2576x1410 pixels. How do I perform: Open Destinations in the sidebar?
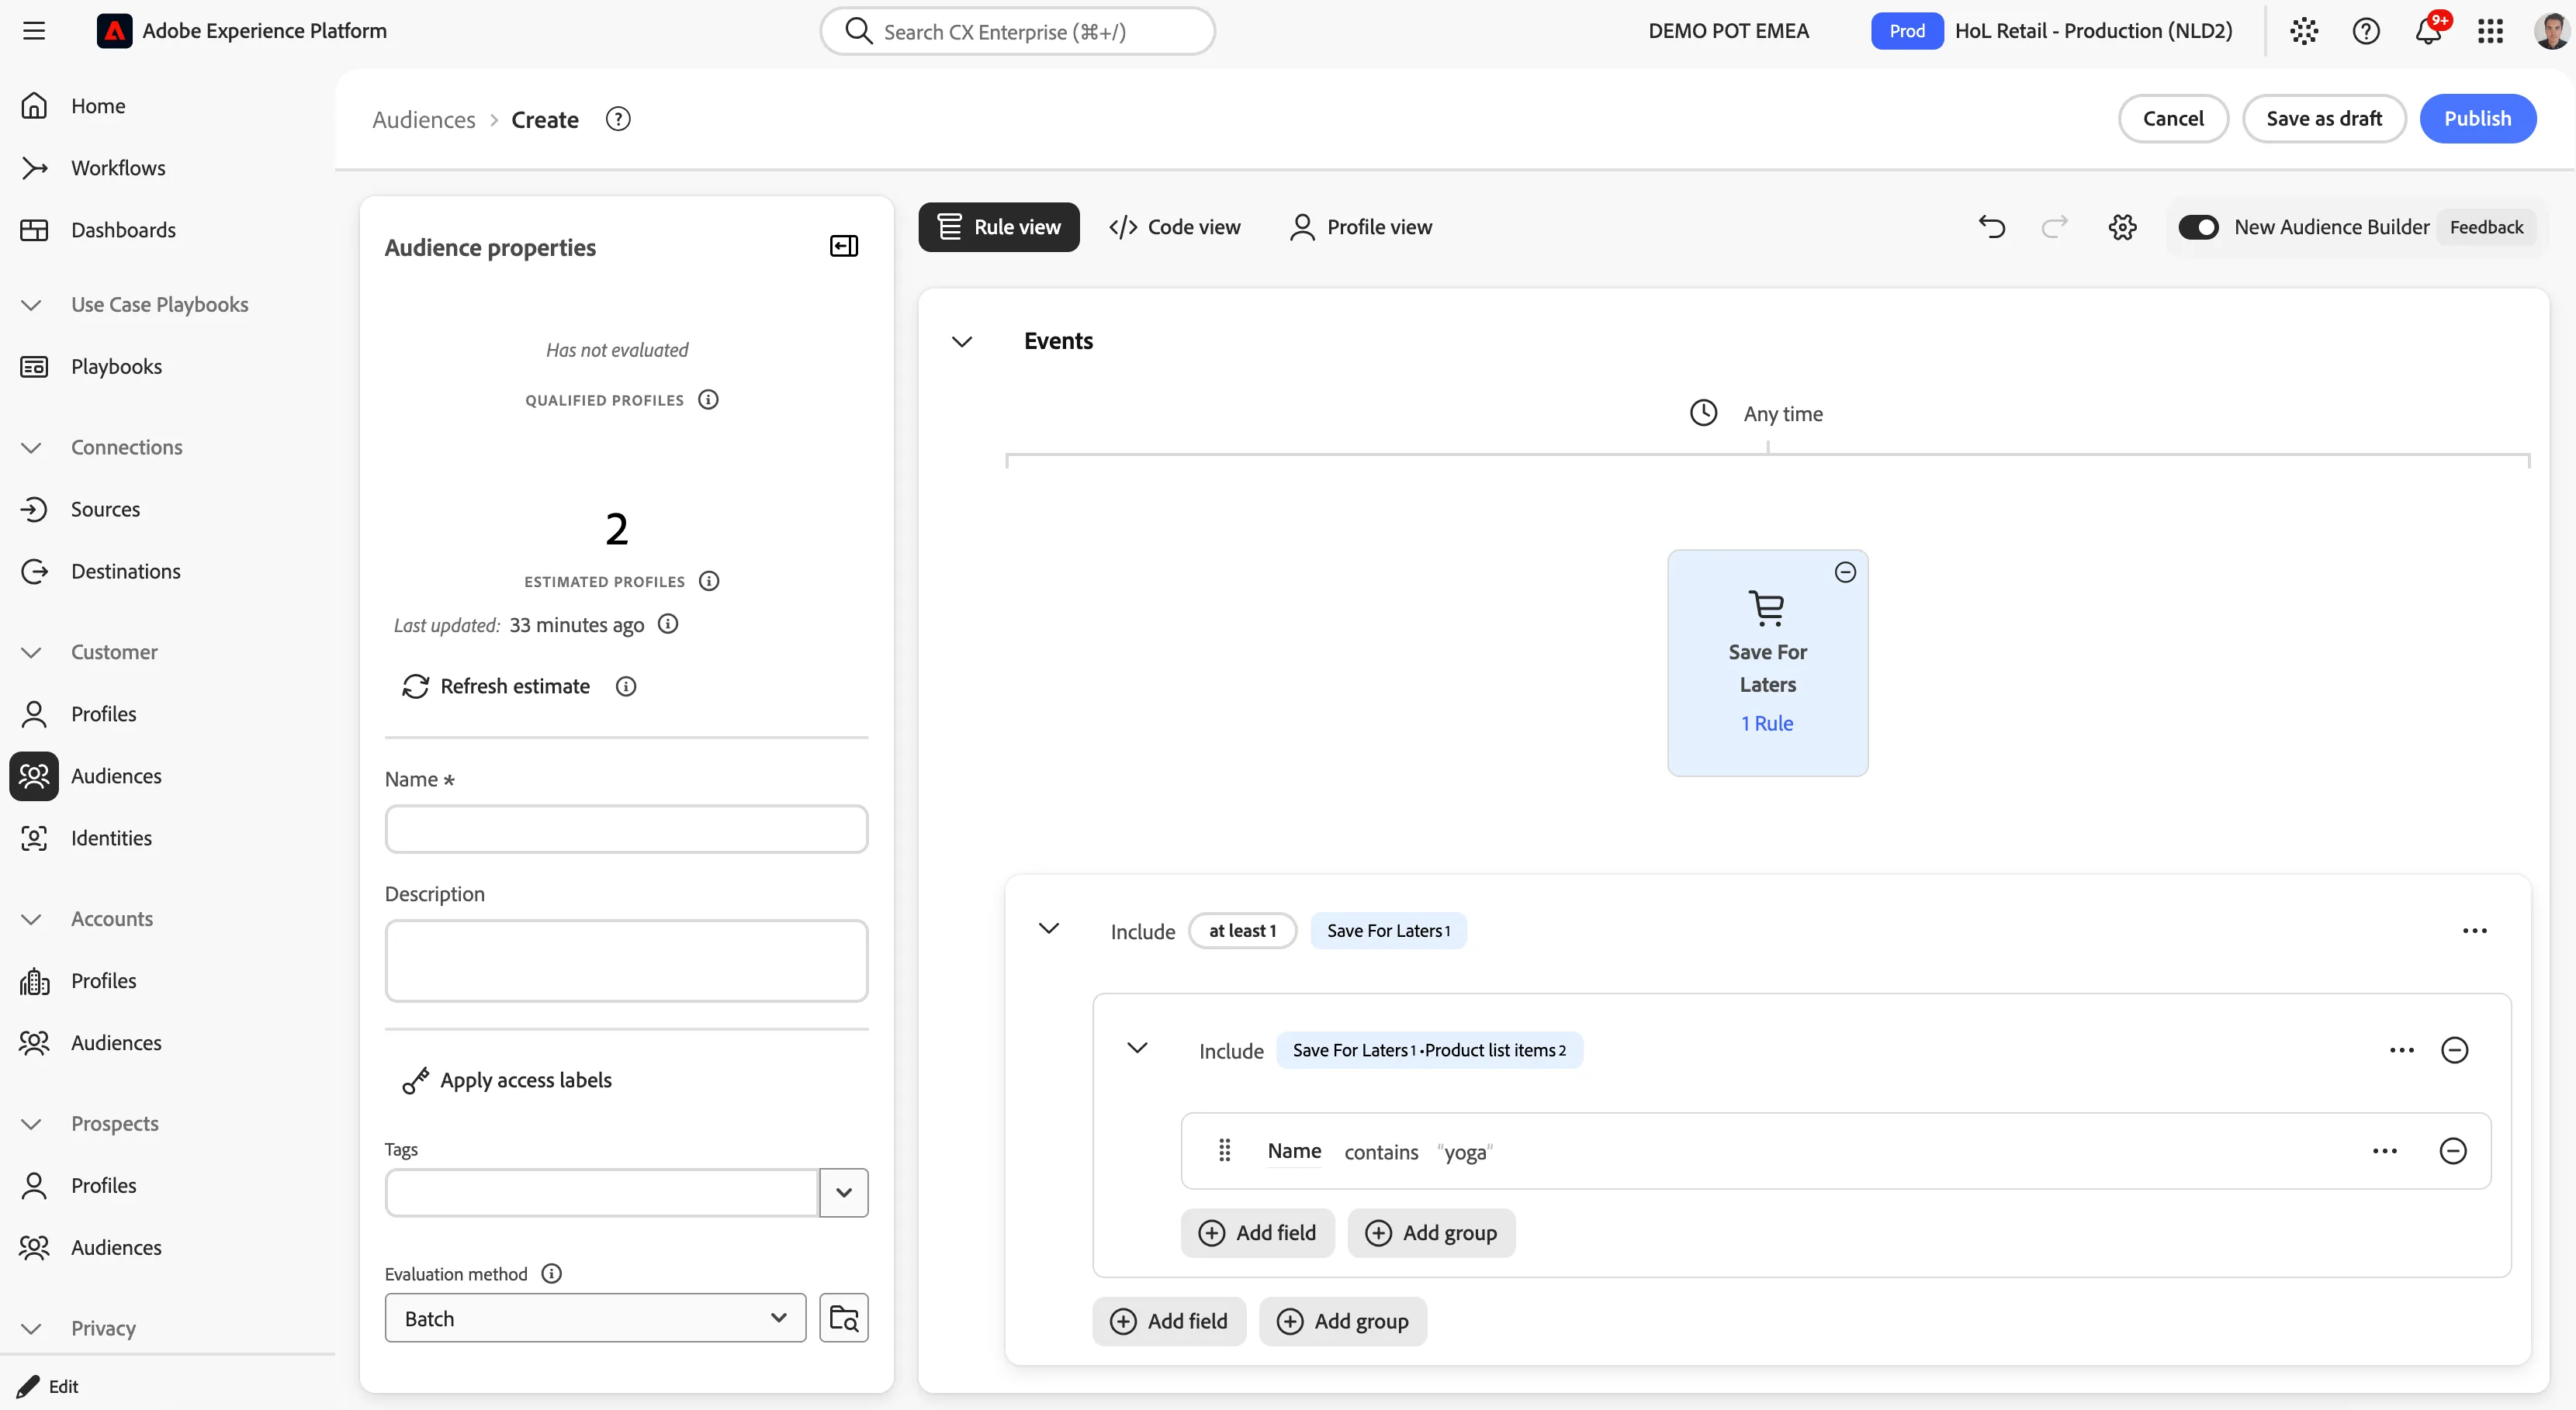point(126,571)
